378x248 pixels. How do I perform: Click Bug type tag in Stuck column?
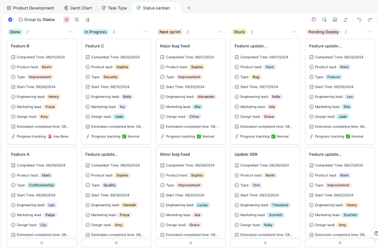256,77
